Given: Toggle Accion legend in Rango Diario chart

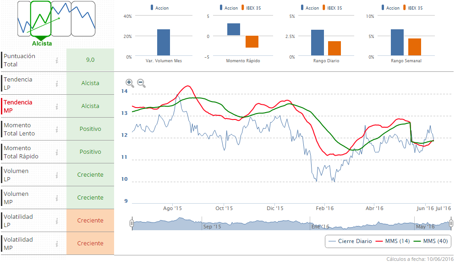Looking at the screenshot, I should click(x=310, y=8).
